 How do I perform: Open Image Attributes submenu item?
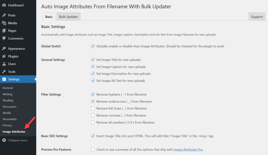(x=14, y=132)
